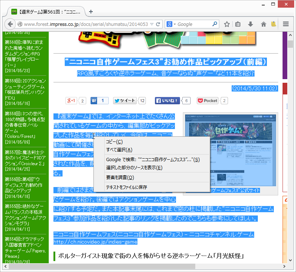The image size is (296, 272).
Task: Click the subtitle RPG風すごろくや逆ホラーゲーム
Action: click(x=166, y=73)
